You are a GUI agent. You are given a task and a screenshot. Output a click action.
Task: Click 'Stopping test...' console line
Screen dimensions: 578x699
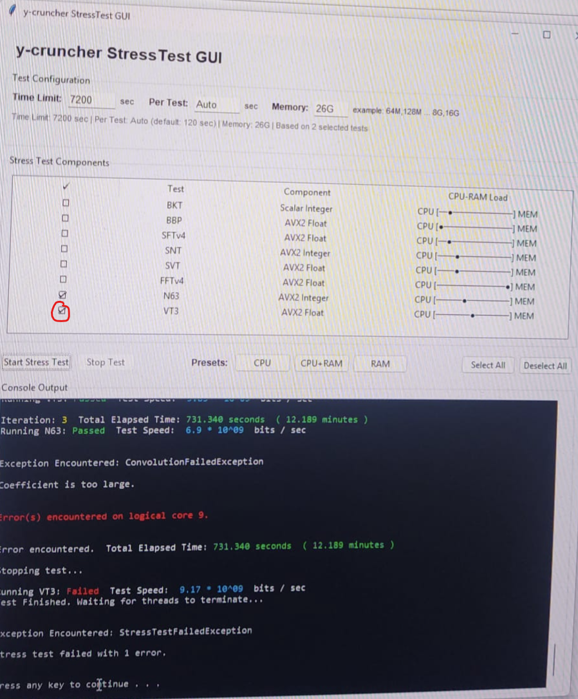point(41,571)
